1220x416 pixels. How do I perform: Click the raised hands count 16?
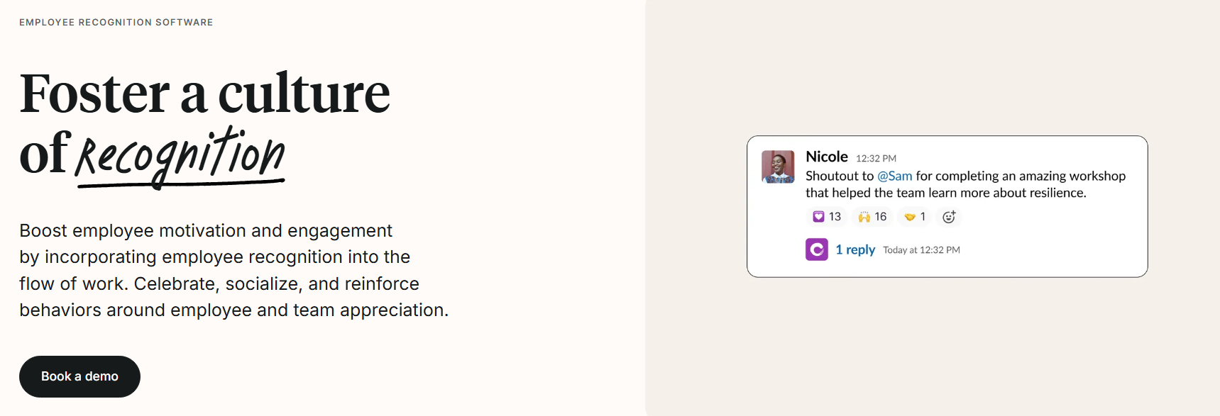881,217
